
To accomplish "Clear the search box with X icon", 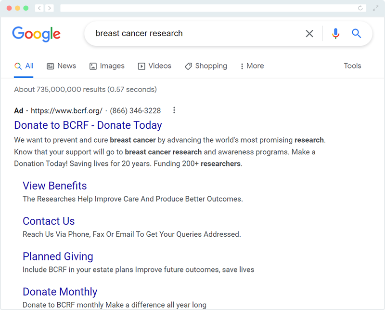I will (x=309, y=34).
